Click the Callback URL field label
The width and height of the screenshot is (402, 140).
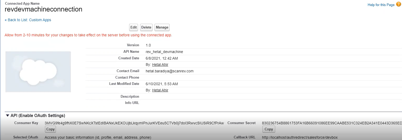tap(245, 137)
